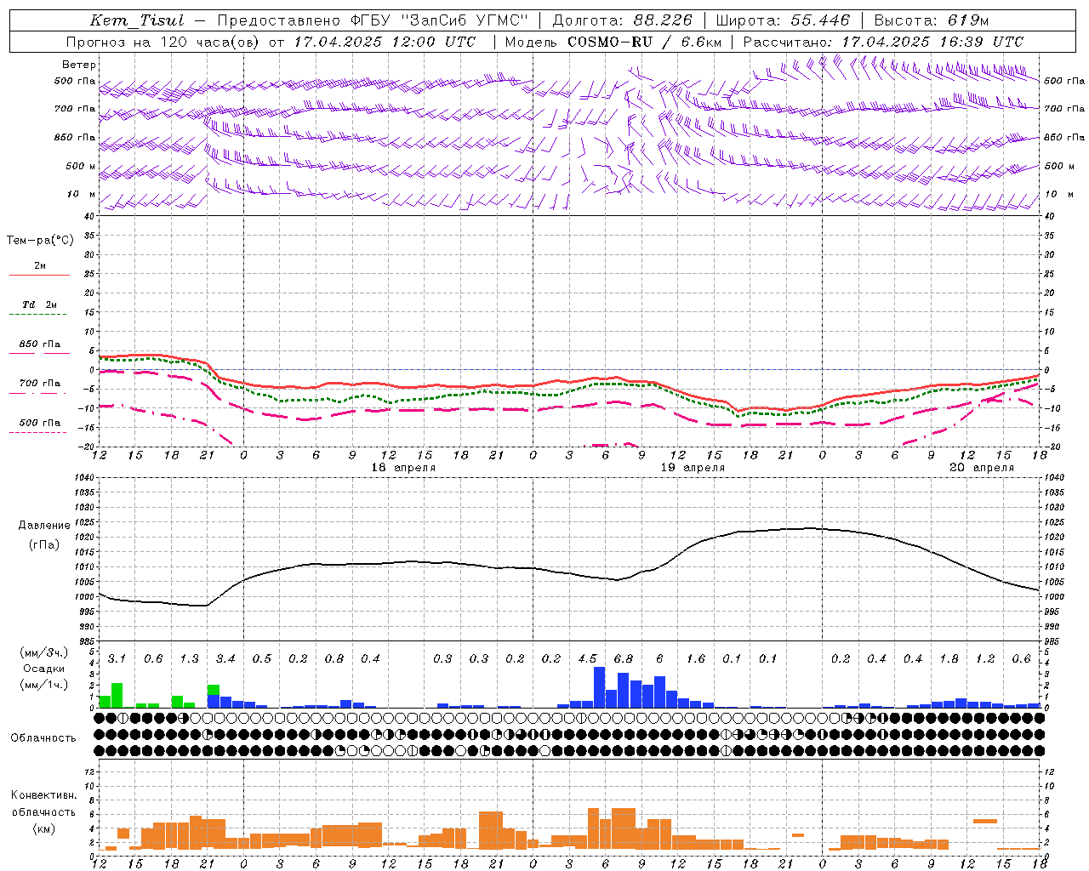The height and width of the screenshot is (871, 1089).
Task: Click the Осадки panel label
Action: (44, 669)
